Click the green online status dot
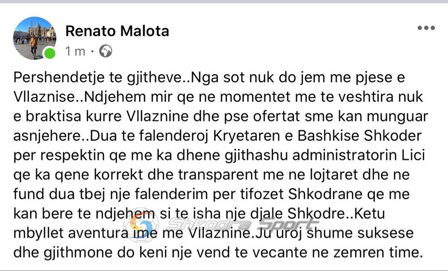The image size is (448, 271). (x=50, y=53)
